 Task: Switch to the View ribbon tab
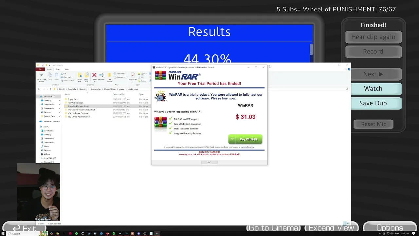click(66, 69)
